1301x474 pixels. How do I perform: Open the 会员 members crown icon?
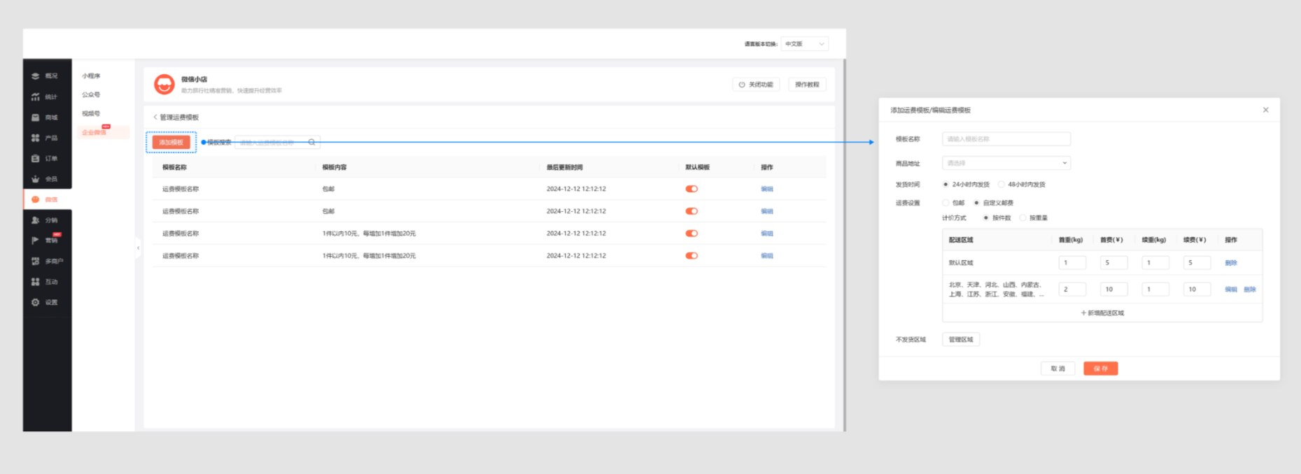pyautogui.click(x=35, y=179)
